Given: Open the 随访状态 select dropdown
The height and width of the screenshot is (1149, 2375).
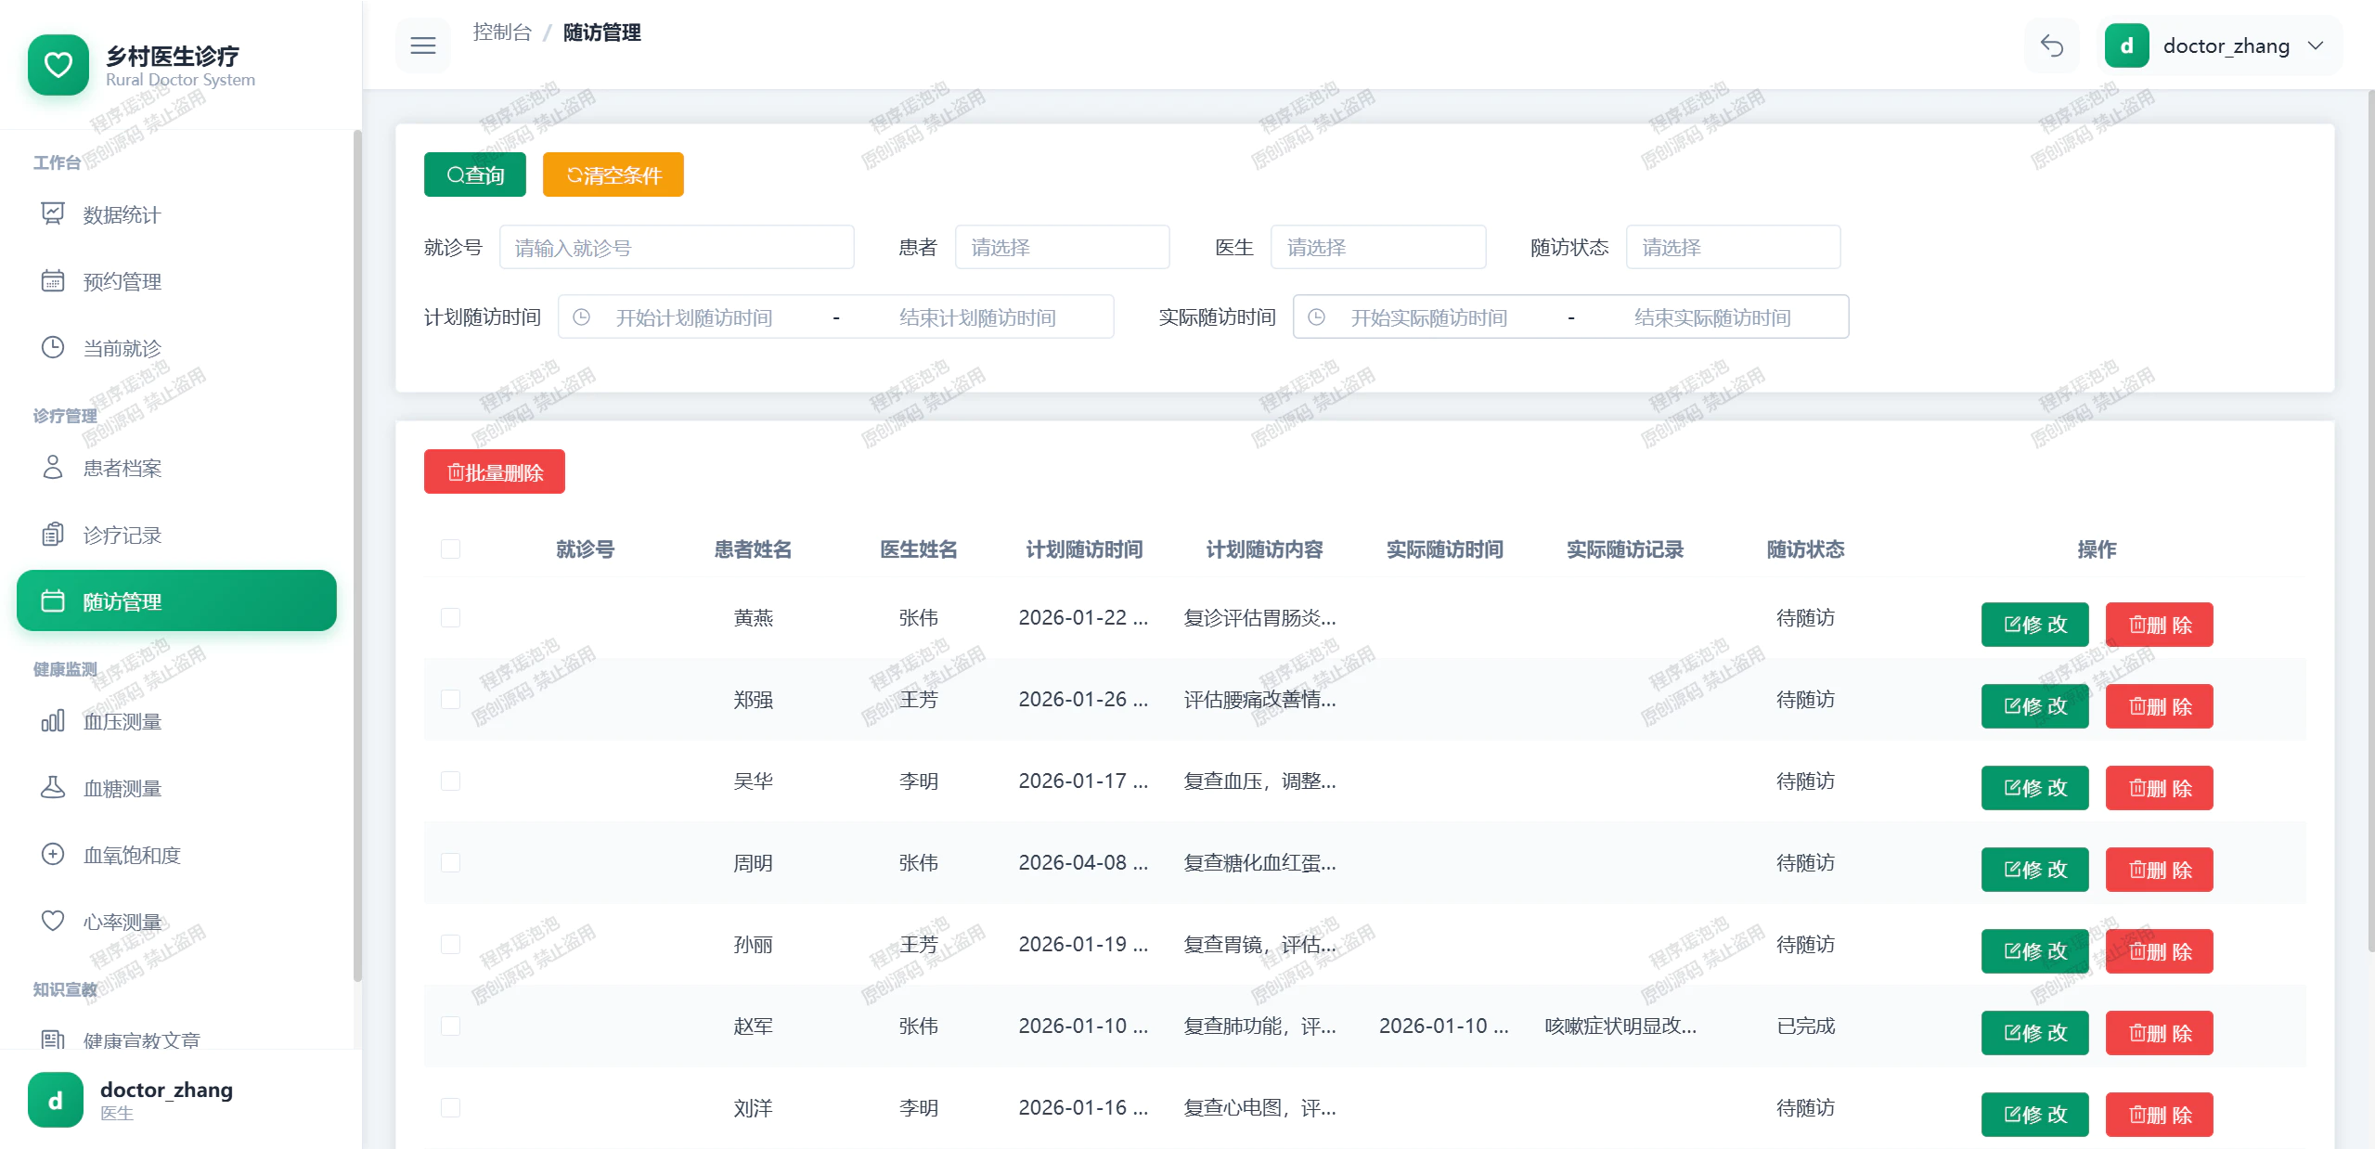Looking at the screenshot, I should point(1734,248).
